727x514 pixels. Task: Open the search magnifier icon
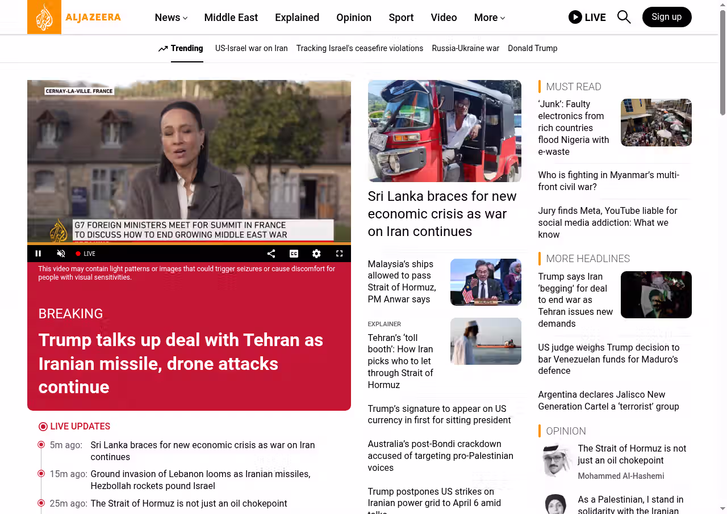[x=624, y=17]
